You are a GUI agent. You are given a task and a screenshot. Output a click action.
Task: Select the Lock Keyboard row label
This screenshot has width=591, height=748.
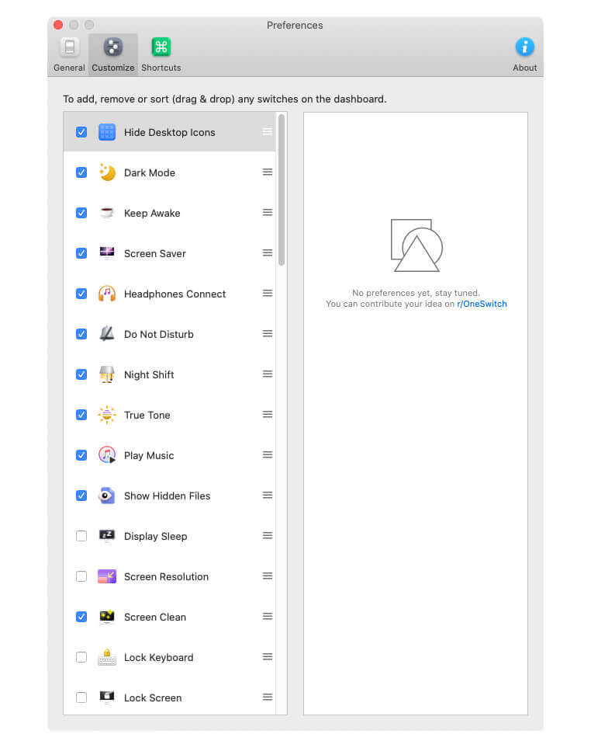tap(158, 657)
